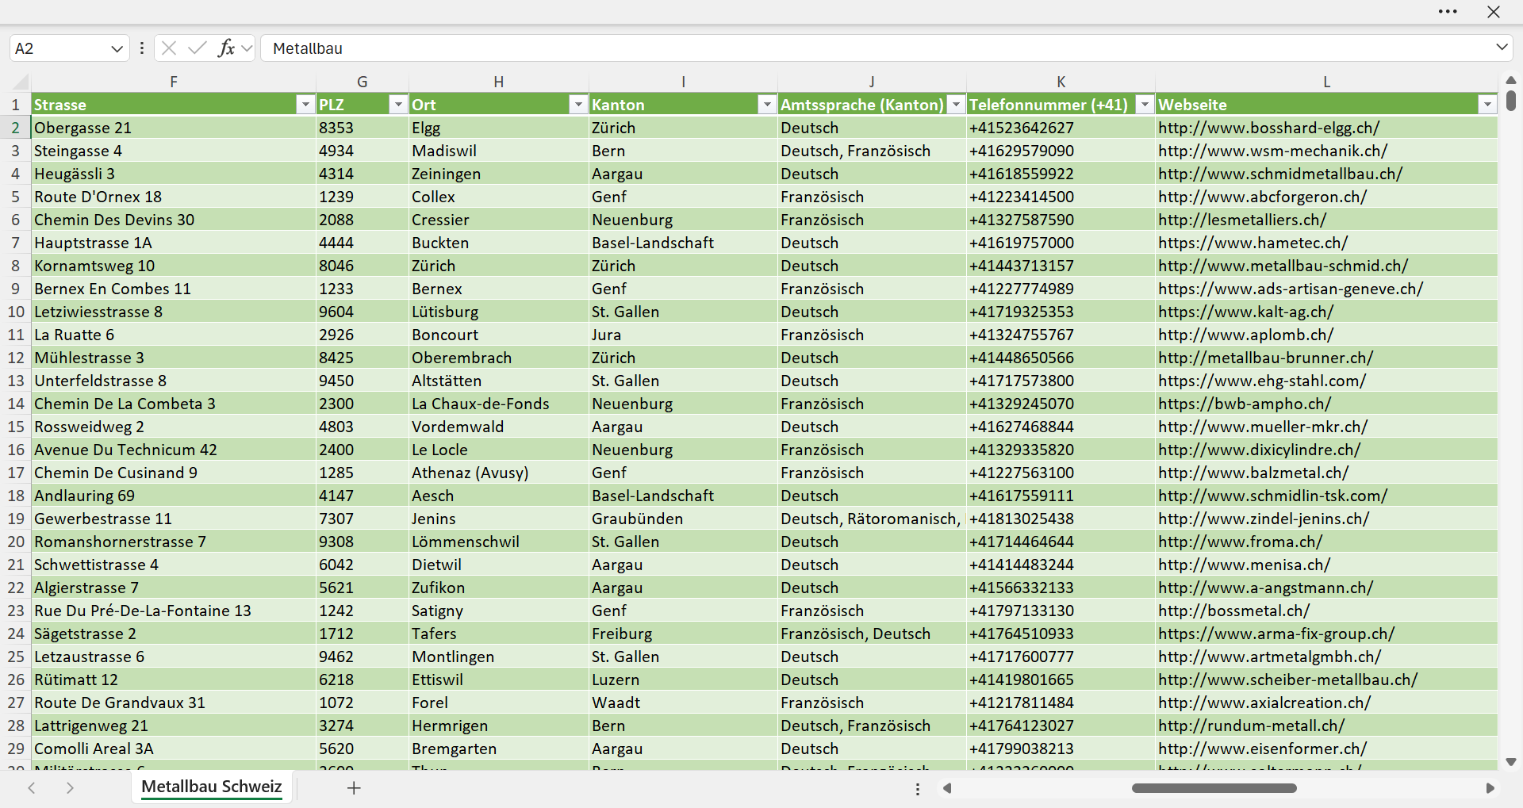Select the phone number +41523642627

[x=1061, y=128]
